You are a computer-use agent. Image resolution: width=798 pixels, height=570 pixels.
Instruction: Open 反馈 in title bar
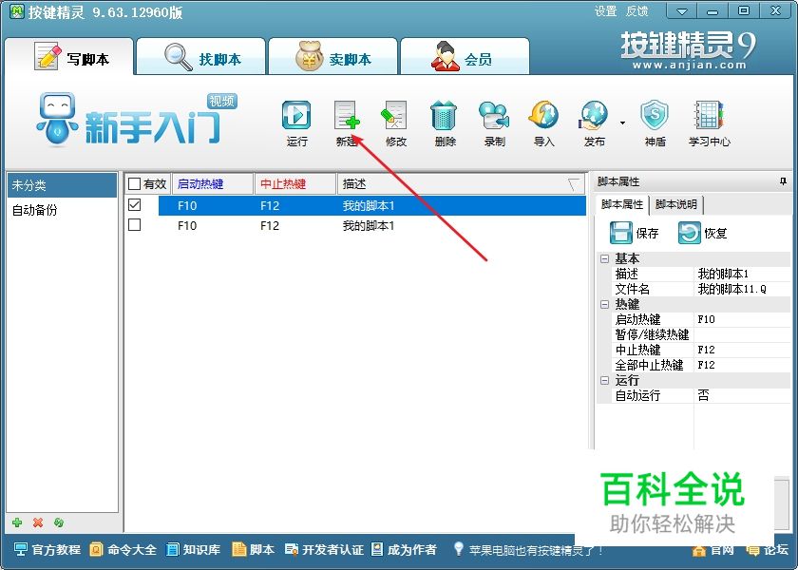tap(636, 11)
